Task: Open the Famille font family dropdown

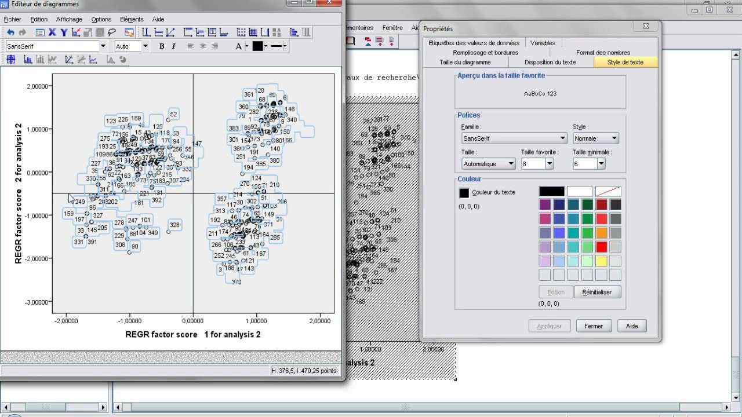Action: point(514,138)
